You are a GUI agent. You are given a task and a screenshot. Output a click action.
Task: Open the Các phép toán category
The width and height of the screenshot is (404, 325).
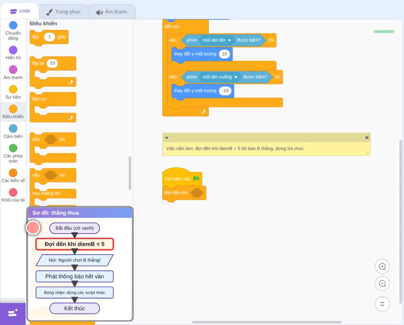pos(13,154)
